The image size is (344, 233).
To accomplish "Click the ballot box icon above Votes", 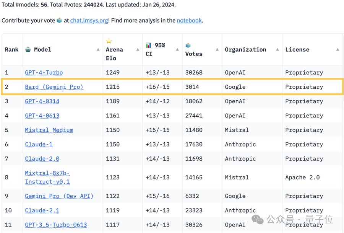I will point(188,45).
